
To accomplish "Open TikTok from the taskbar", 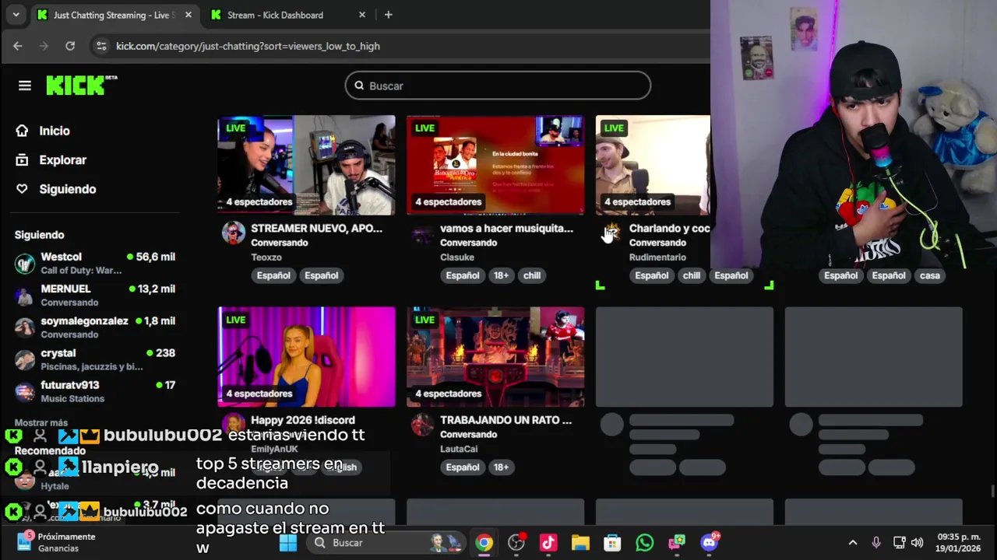I will pos(548,543).
